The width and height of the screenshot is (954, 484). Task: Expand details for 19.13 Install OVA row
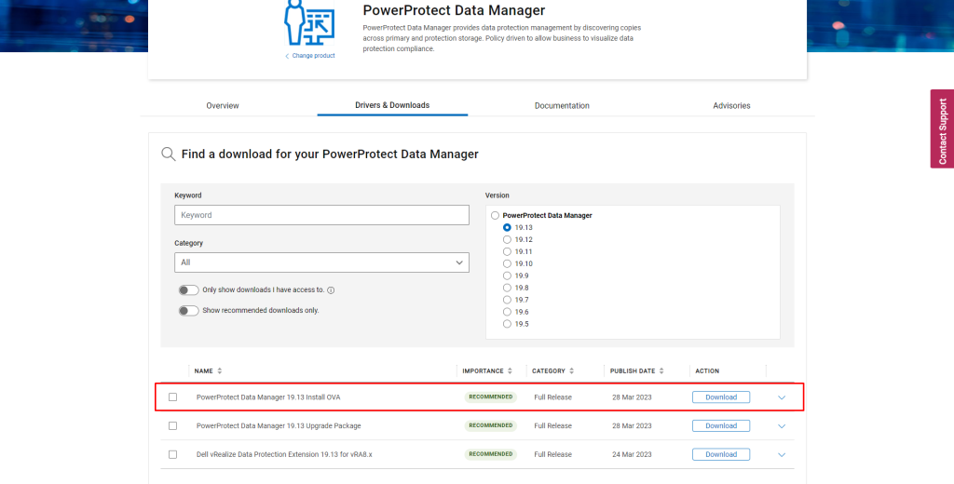[781, 397]
